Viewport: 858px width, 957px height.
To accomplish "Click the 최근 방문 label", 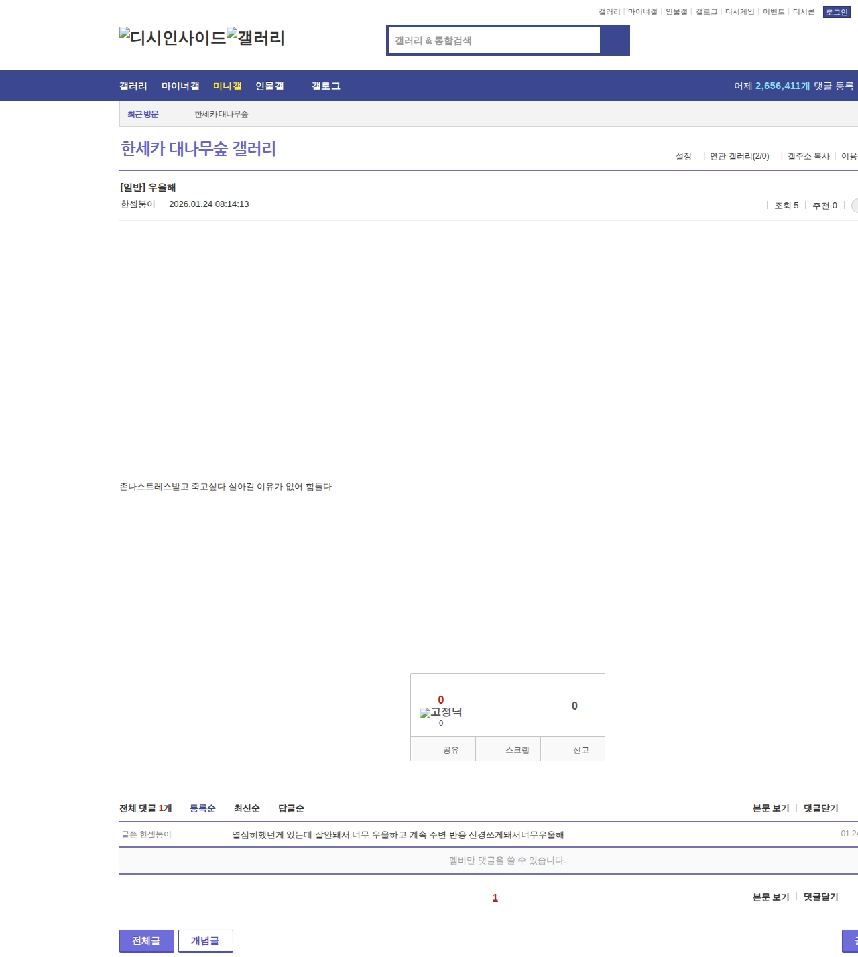I will pos(143,114).
